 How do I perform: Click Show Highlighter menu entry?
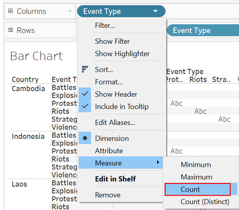click(x=122, y=54)
